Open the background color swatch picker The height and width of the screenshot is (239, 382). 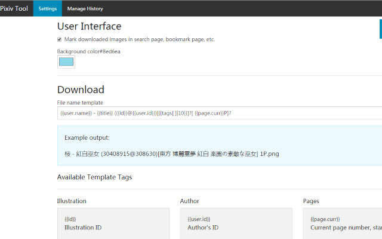pos(66,62)
